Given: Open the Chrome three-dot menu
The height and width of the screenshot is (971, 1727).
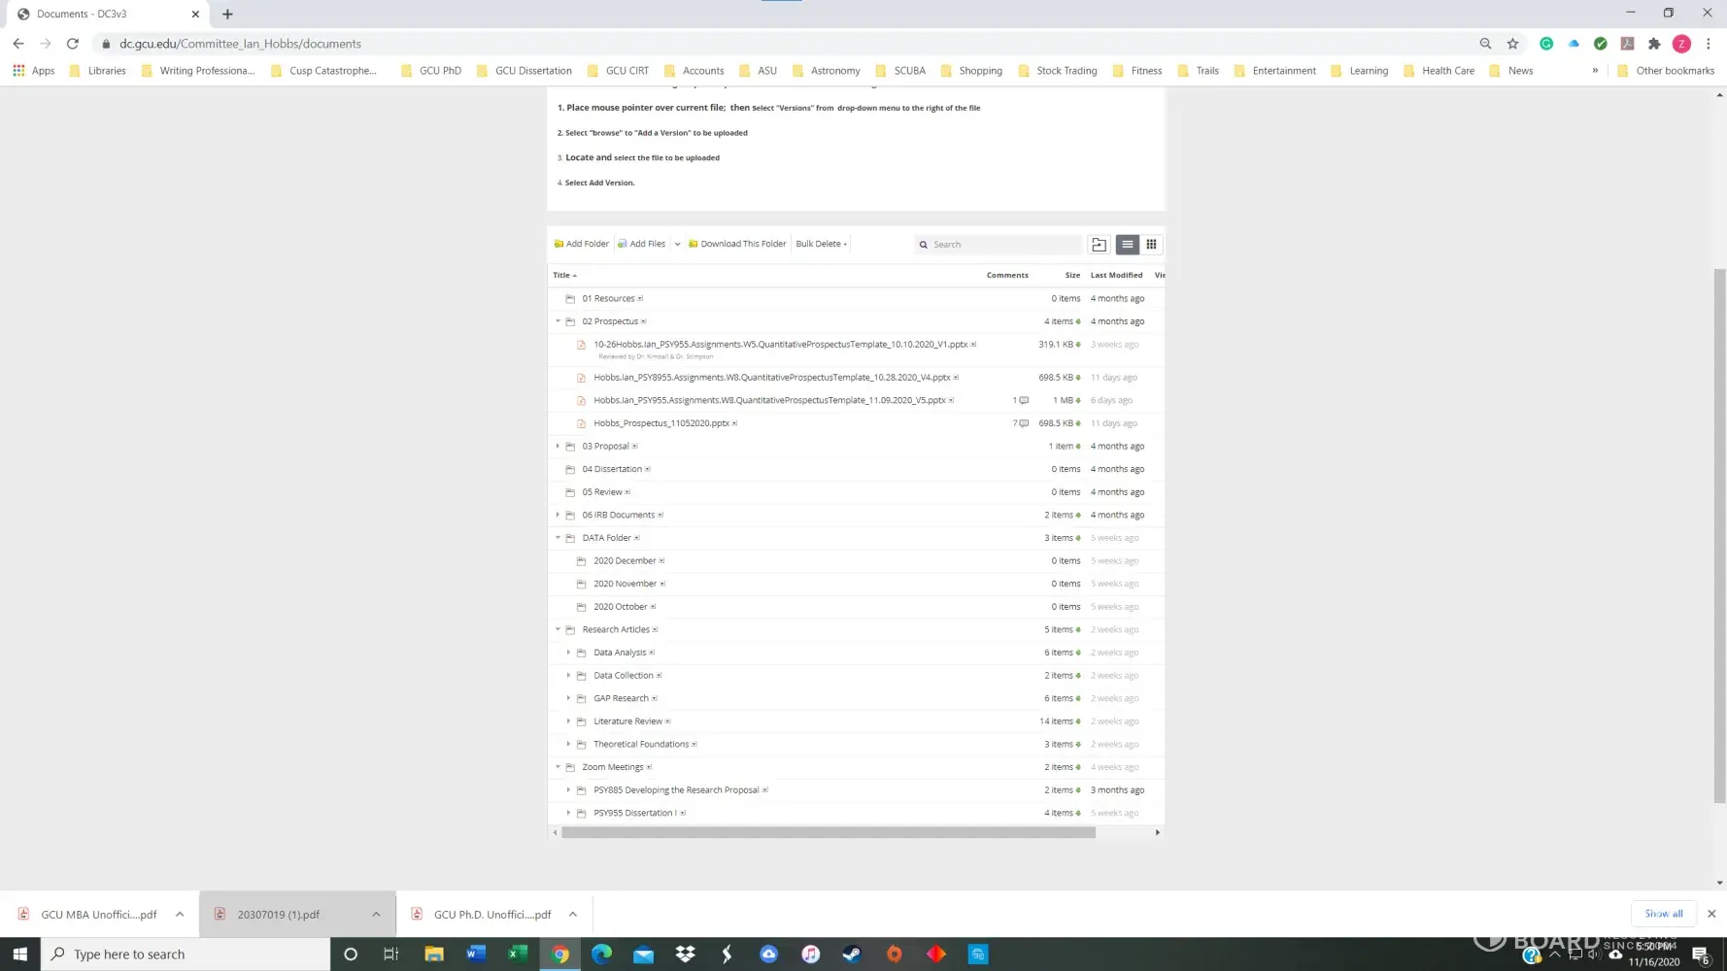Looking at the screenshot, I should pyautogui.click(x=1709, y=44).
